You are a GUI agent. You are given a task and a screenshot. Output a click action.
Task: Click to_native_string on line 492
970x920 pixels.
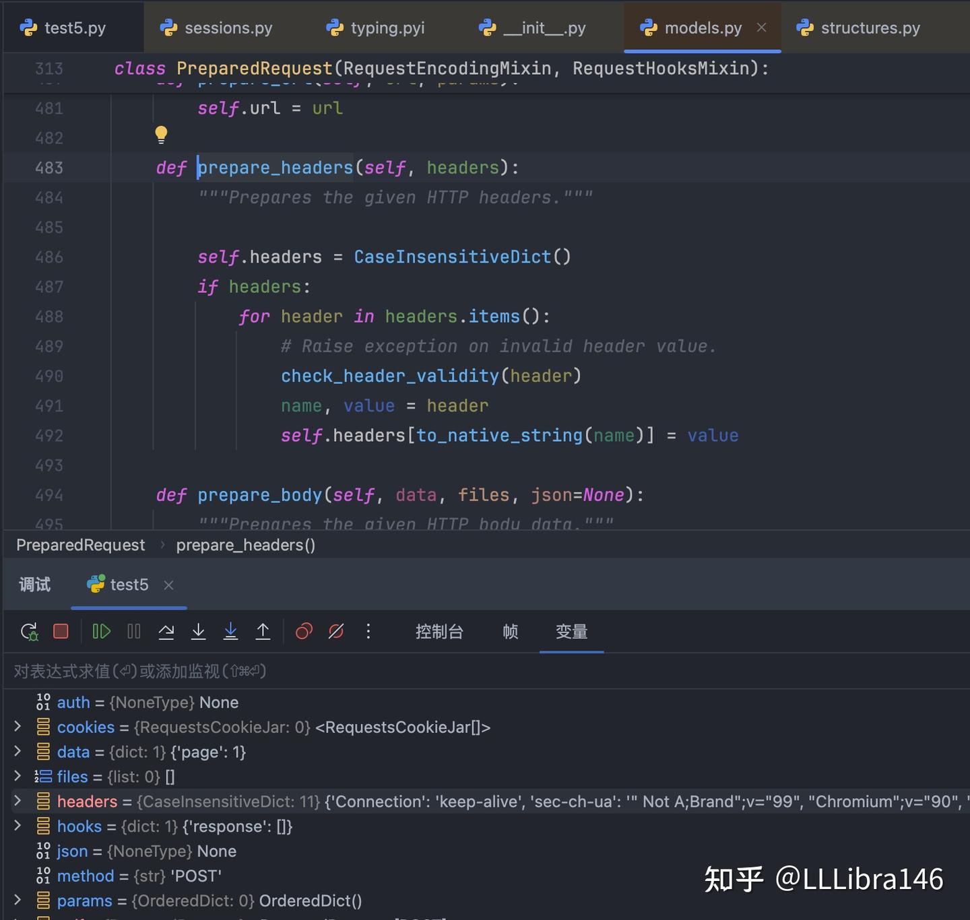[499, 435]
